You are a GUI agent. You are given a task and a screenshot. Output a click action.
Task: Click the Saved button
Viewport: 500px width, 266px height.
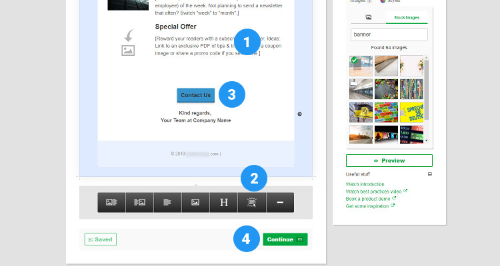(101, 239)
